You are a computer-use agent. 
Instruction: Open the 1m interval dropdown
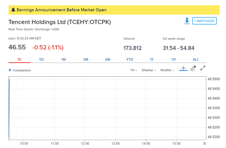(x=134, y=70)
